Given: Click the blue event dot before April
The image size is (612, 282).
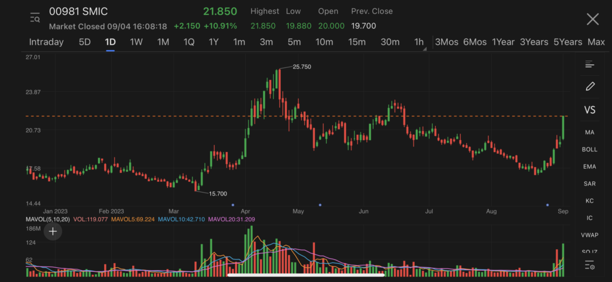Looking at the screenshot, I should [233, 205].
